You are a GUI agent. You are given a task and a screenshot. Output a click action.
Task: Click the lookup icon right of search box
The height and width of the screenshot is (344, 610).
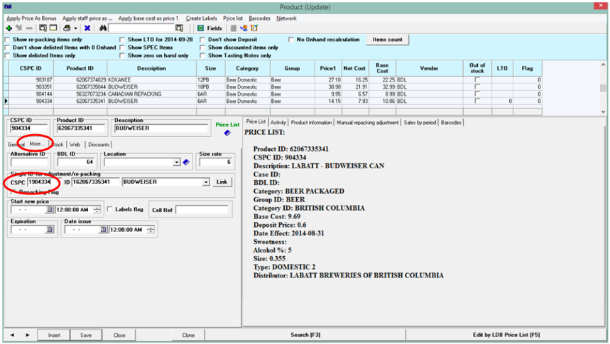179,28
